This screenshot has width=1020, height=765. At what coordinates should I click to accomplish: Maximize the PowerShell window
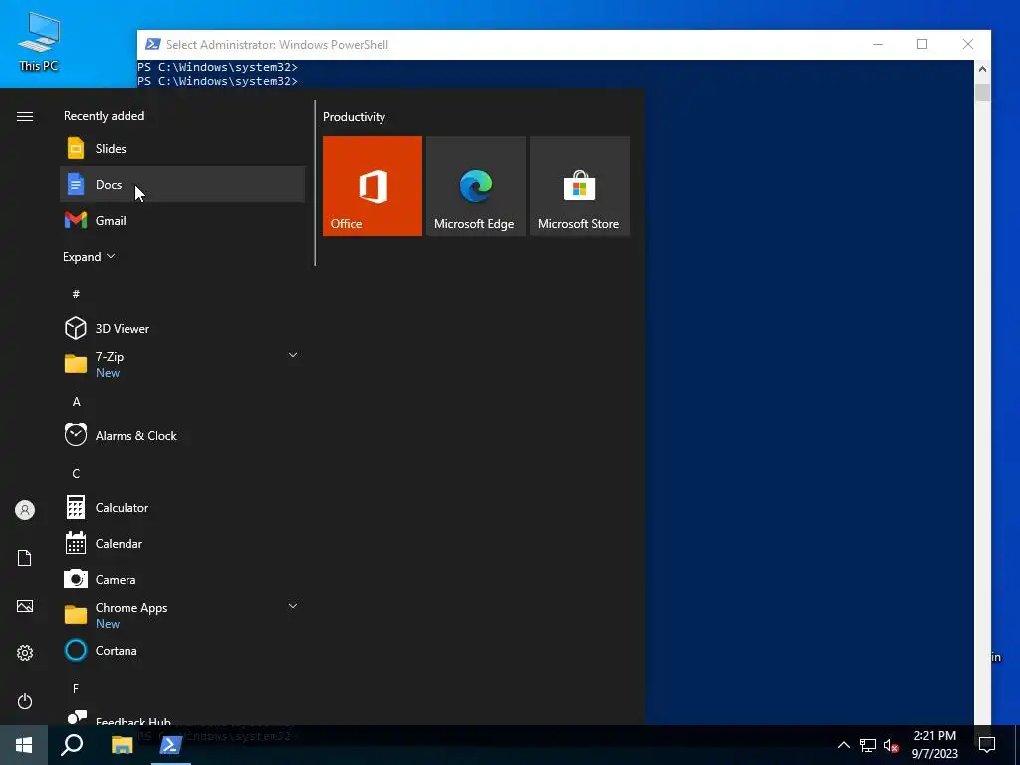click(922, 44)
